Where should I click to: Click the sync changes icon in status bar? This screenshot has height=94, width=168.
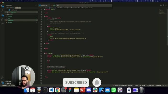point(9,85)
